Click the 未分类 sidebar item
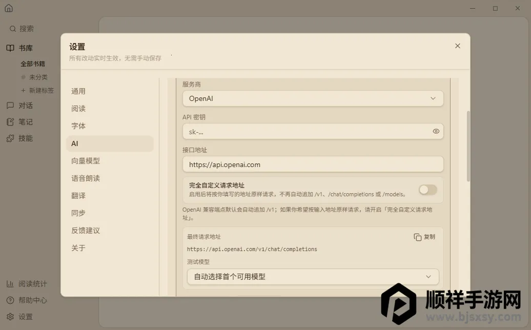Viewport: 531px width, 330px height. tap(38, 77)
